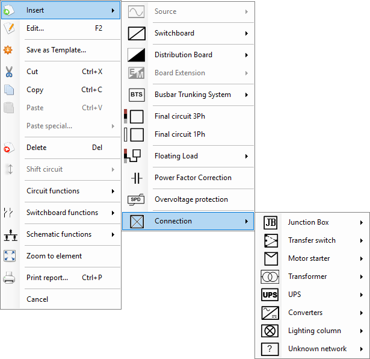
Task: Click the Motor starter envelope-shaped icon
Action: pyautogui.click(x=271, y=258)
